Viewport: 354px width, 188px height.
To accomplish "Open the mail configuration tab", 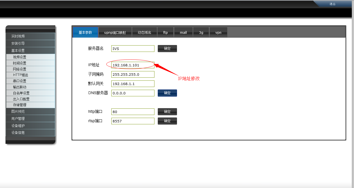I will pos(183,32).
